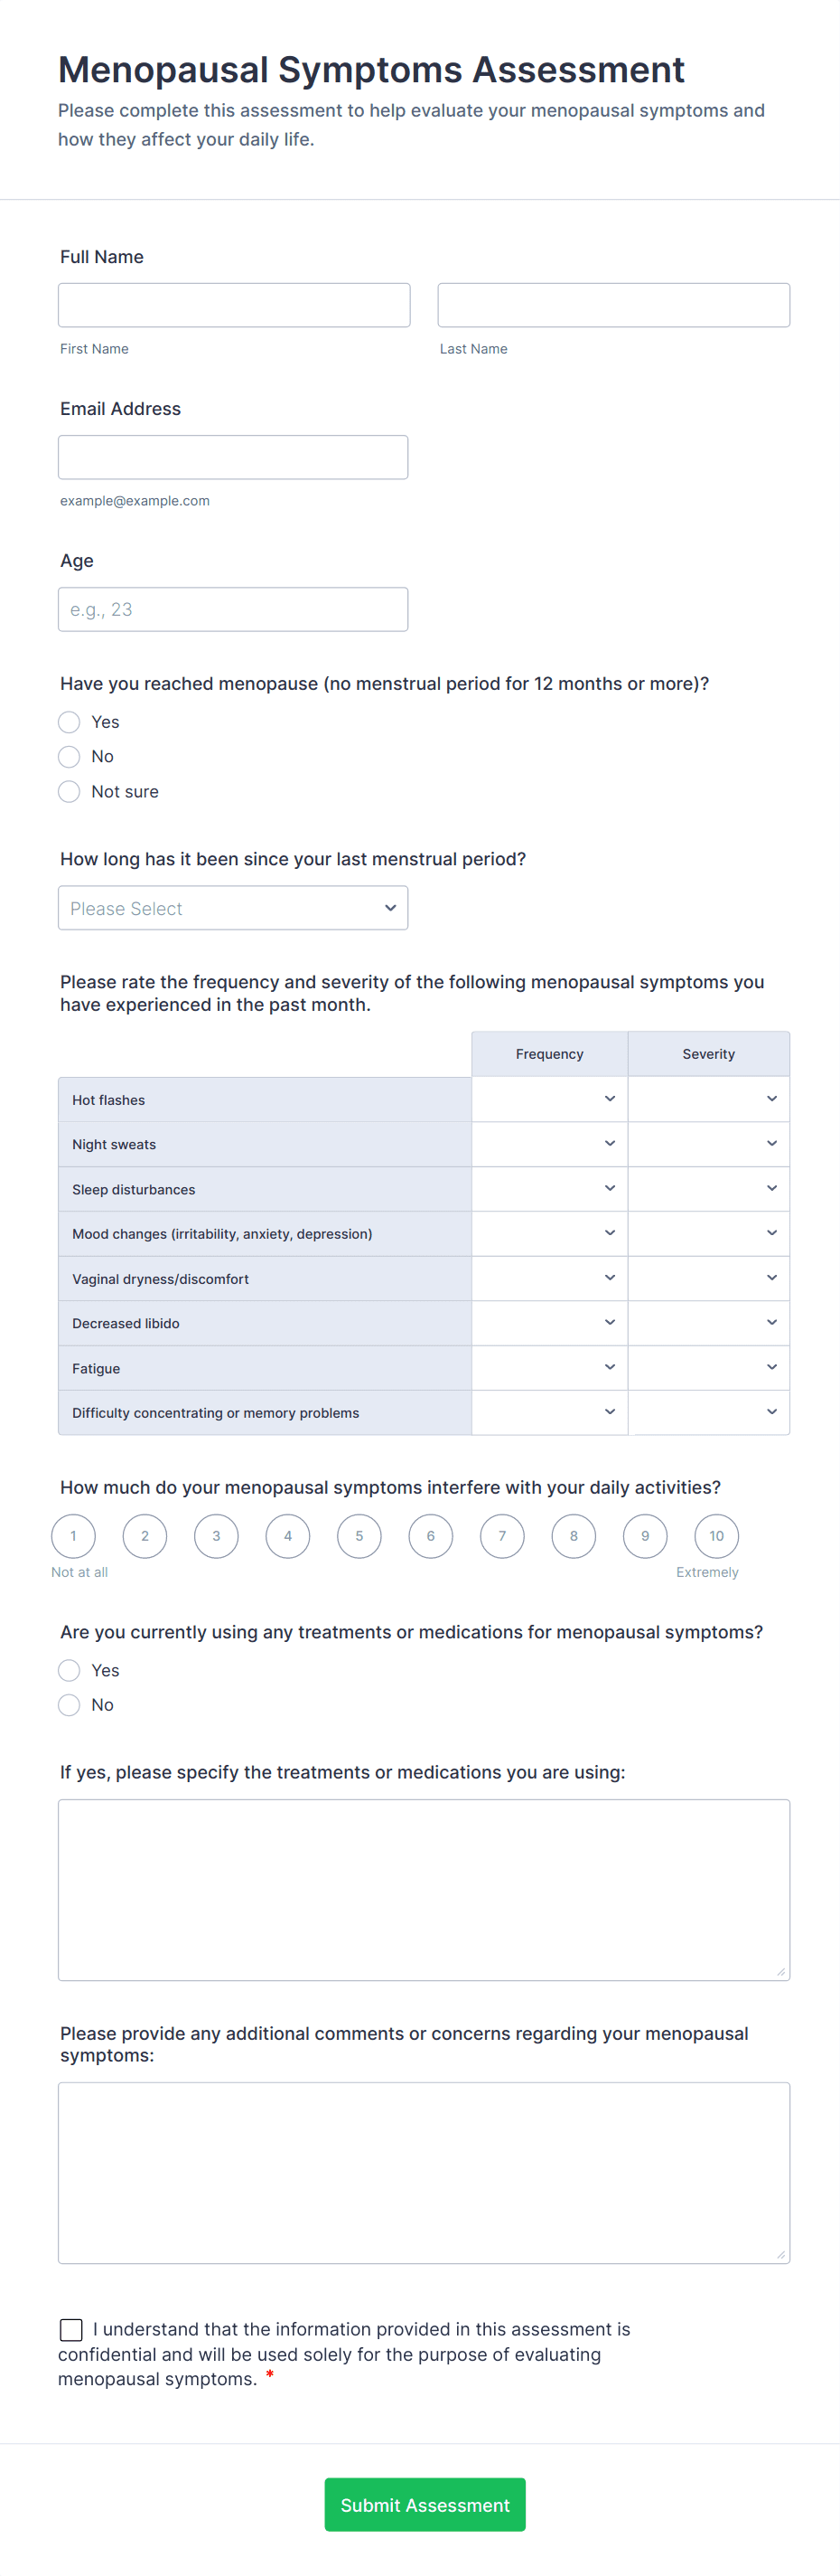Click the Email Address input box

(x=233, y=457)
